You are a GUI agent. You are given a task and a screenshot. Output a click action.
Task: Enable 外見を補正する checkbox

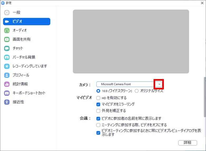[98, 111]
